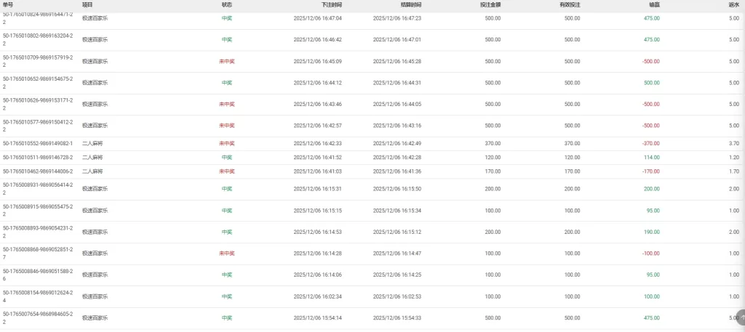Click the 未中奖 status at 16:14:28

click(227, 254)
